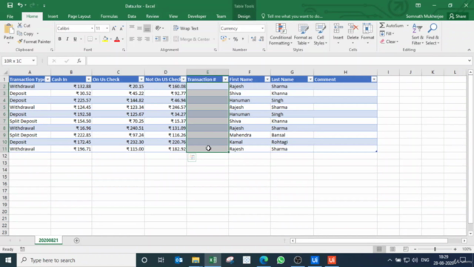Click the Merge & Center button

pyautogui.click(x=192, y=39)
